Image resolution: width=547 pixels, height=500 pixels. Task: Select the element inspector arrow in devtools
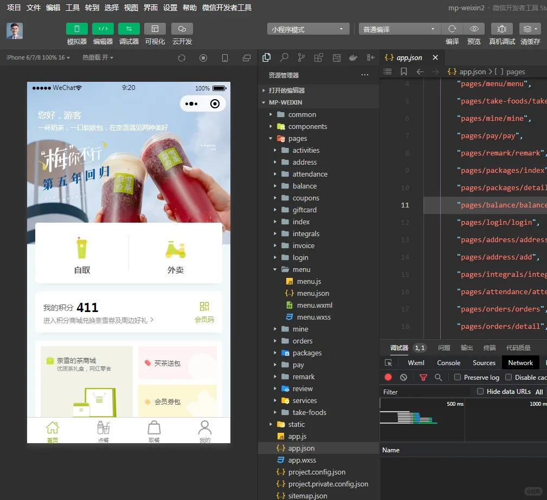pos(388,363)
